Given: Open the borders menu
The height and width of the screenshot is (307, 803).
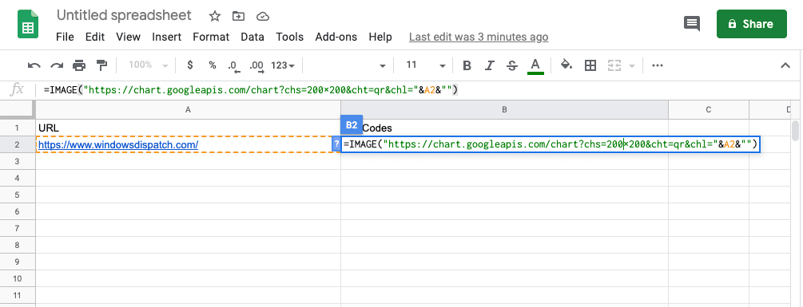Looking at the screenshot, I should point(590,65).
